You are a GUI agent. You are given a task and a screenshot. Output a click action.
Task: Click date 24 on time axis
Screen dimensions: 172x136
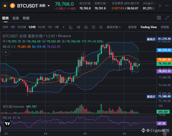(x=45, y=134)
